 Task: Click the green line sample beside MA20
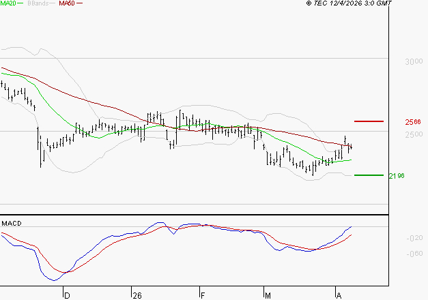point(22,3)
